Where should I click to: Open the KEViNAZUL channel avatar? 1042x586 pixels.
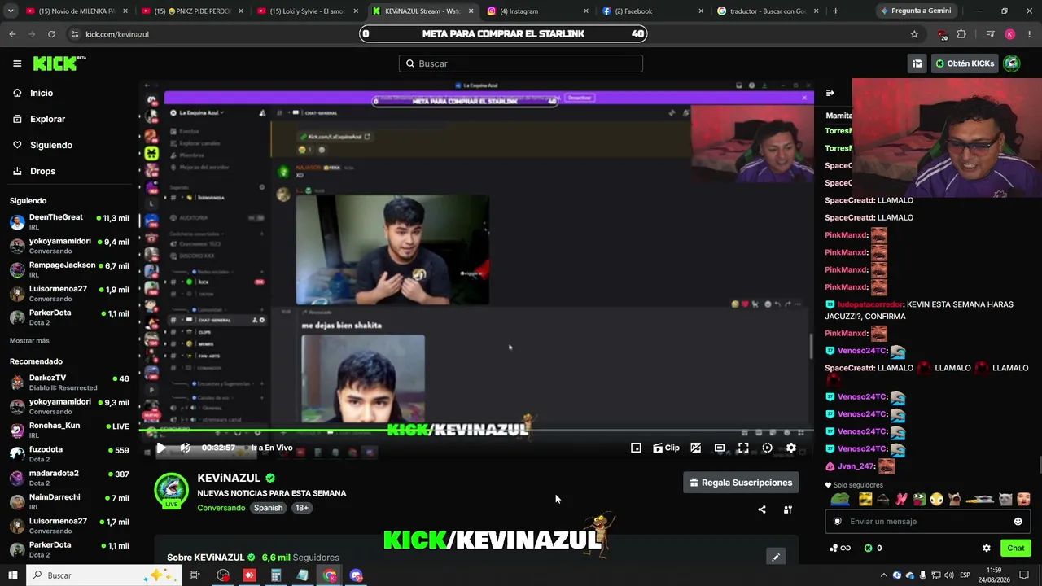point(171,491)
